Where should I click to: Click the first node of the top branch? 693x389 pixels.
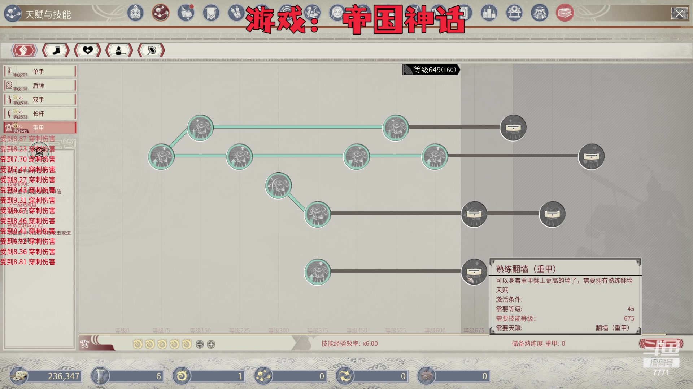click(x=200, y=128)
